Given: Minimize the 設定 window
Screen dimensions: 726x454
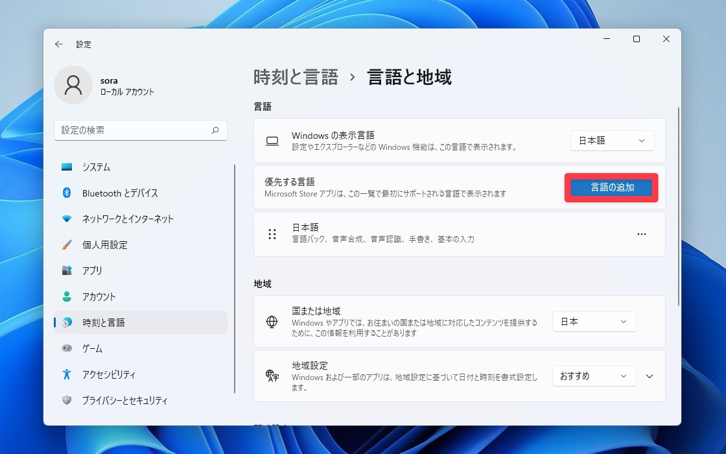Looking at the screenshot, I should point(607,39).
